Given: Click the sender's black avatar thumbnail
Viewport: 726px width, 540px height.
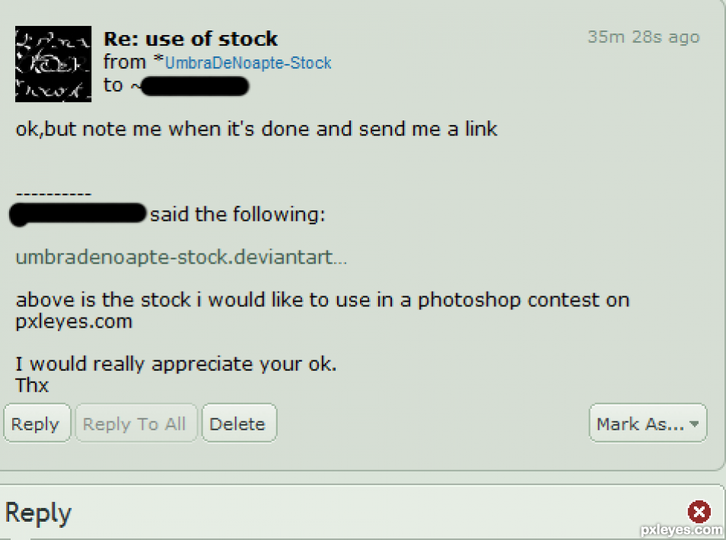Looking at the screenshot, I should tap(53, 64).
